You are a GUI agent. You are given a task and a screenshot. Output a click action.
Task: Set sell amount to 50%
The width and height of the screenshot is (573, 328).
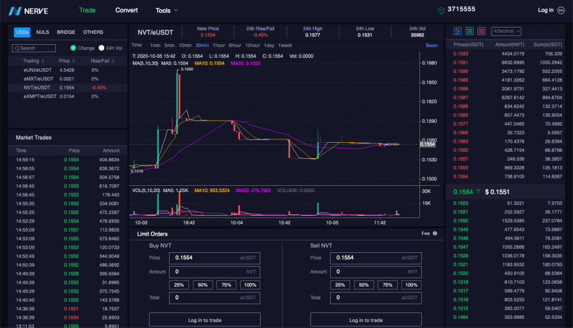click(x=364, y=285)
